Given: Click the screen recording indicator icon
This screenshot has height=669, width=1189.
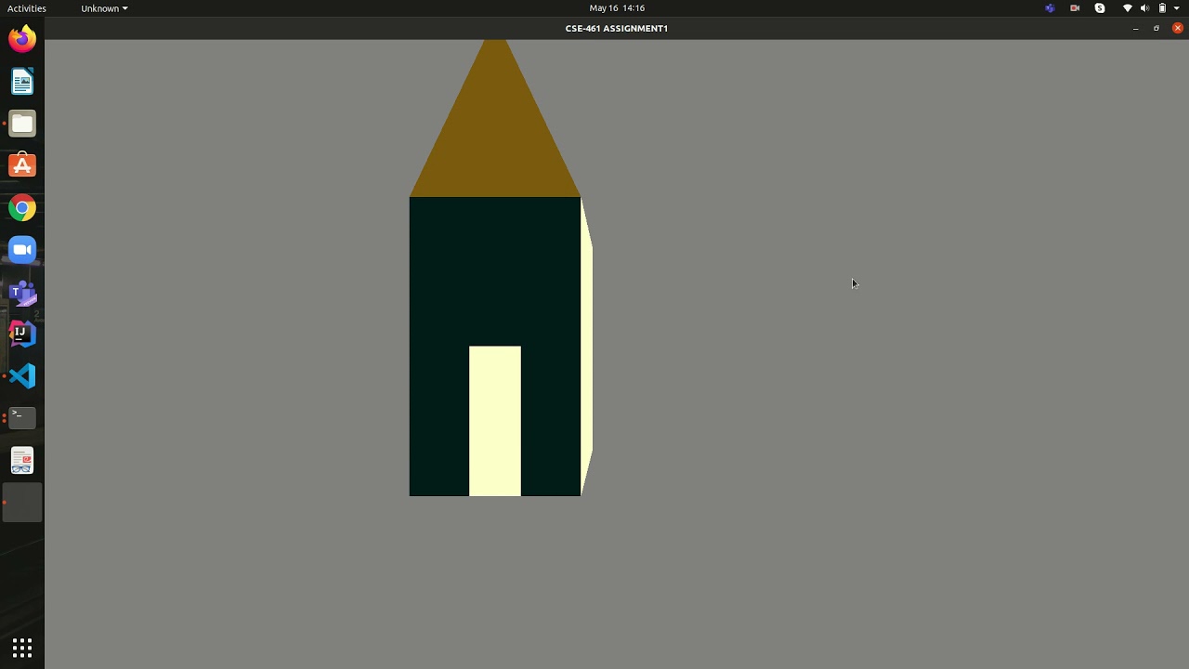Looking at the screenshot, I should pos(1075,8).
